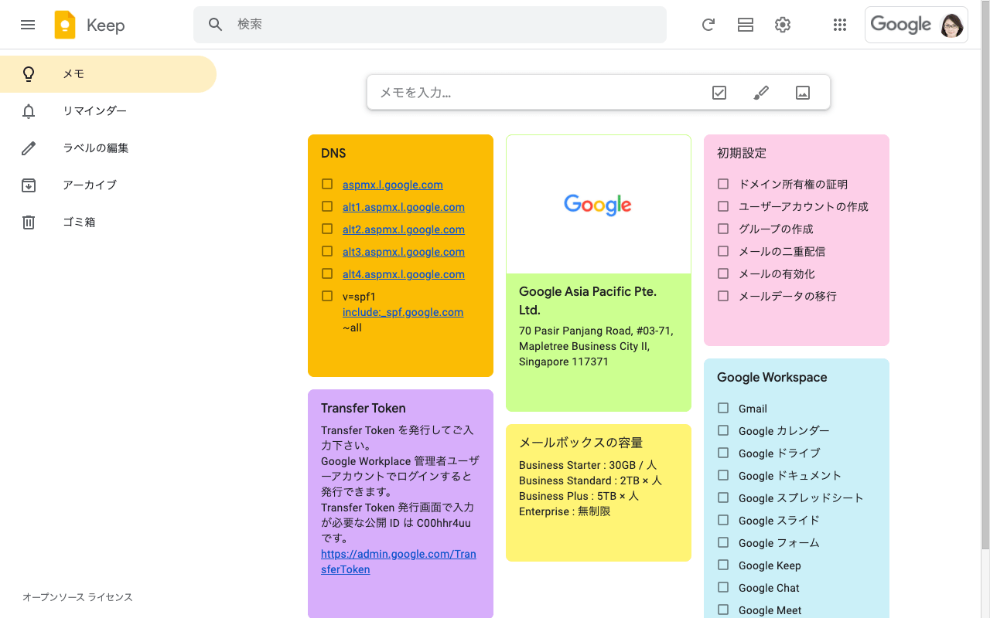
Task: Click the pencil icon for ラベルの編集
Action: coord(29,148)
